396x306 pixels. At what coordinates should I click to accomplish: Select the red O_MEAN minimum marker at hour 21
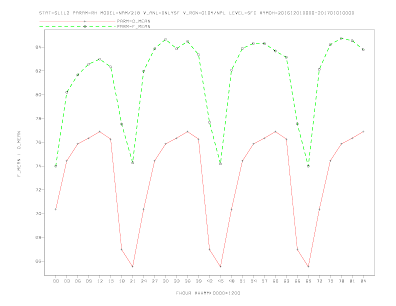point(132,266)
